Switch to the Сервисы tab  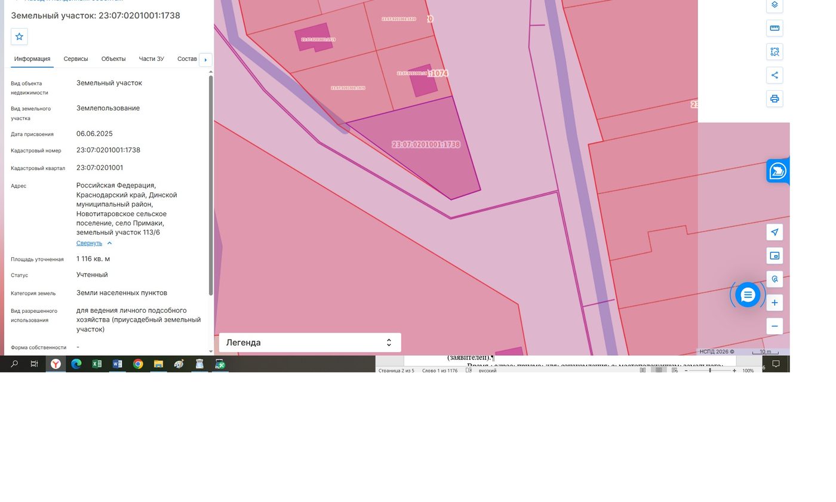[76, 59]
